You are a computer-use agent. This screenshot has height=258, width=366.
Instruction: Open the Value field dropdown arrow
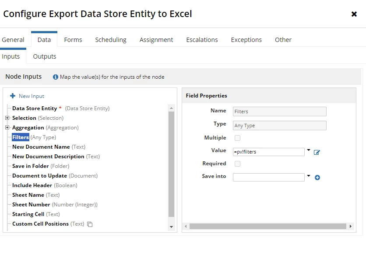(x=309, y=150)
